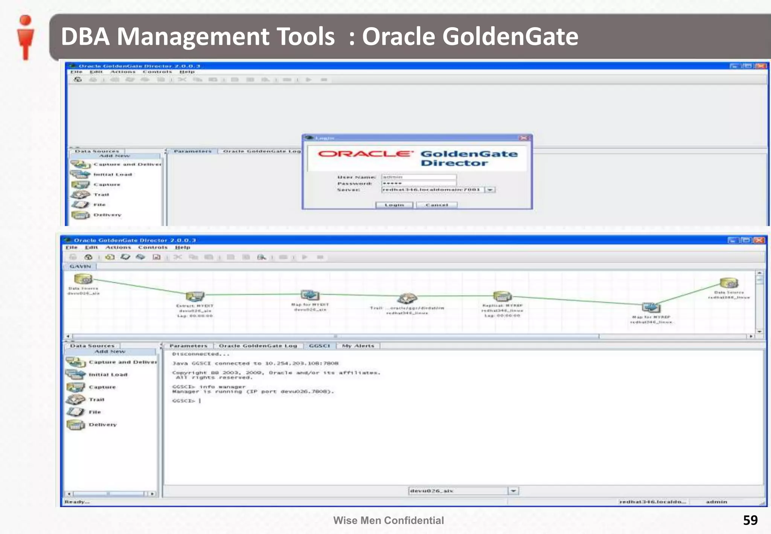Screen dimensions: 771x534
Task: Click the Password field in Login dialog
Action: [x=419, y=183]
